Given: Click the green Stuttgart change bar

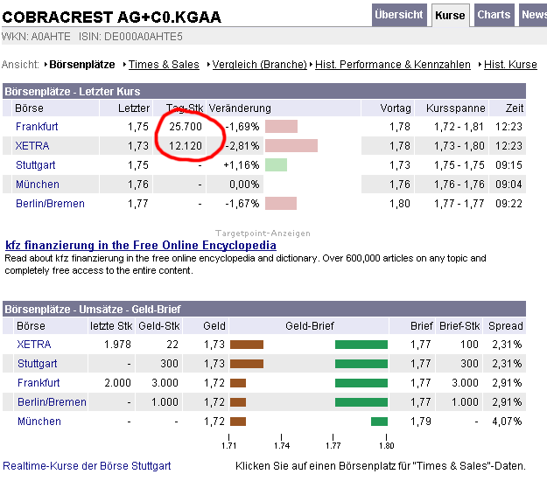Looking at the screenshot, I should coord(276,165).
